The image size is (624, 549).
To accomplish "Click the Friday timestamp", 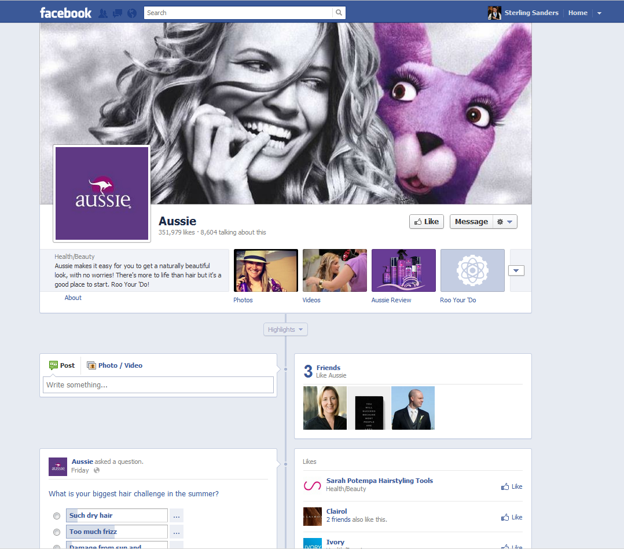I will coord(80,470).
